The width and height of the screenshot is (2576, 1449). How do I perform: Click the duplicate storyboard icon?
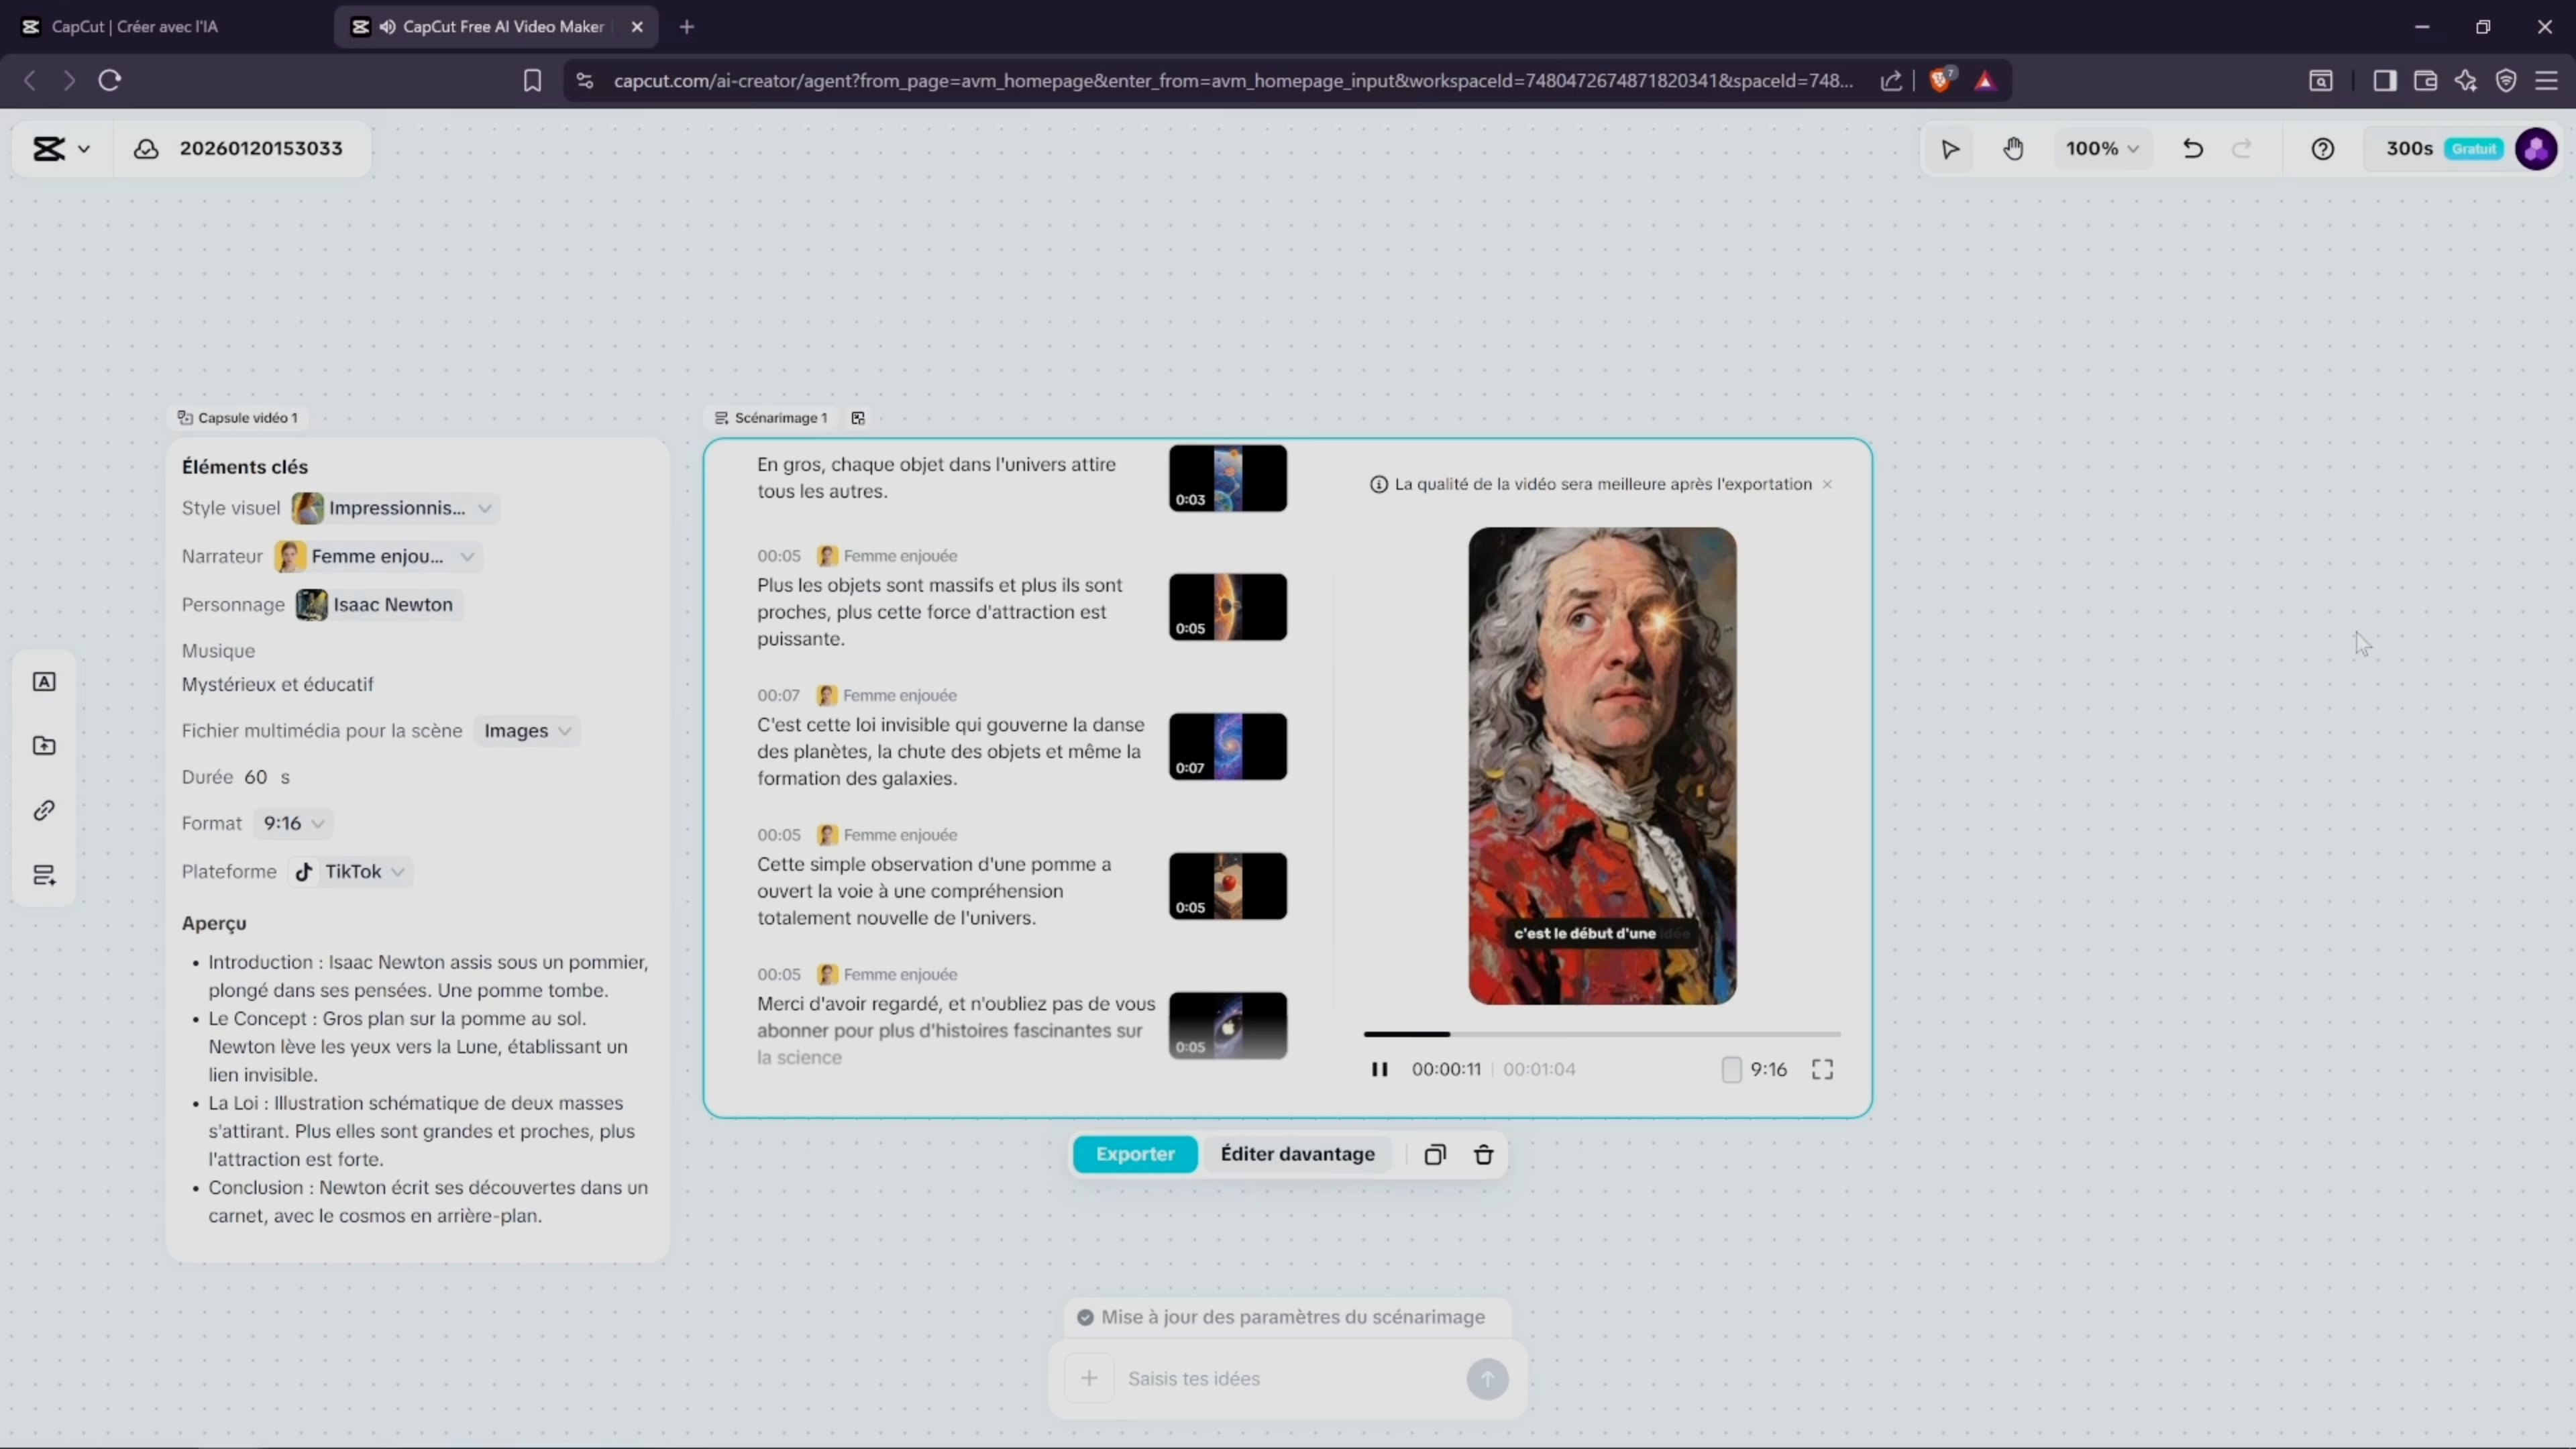pos(1434,1154)
